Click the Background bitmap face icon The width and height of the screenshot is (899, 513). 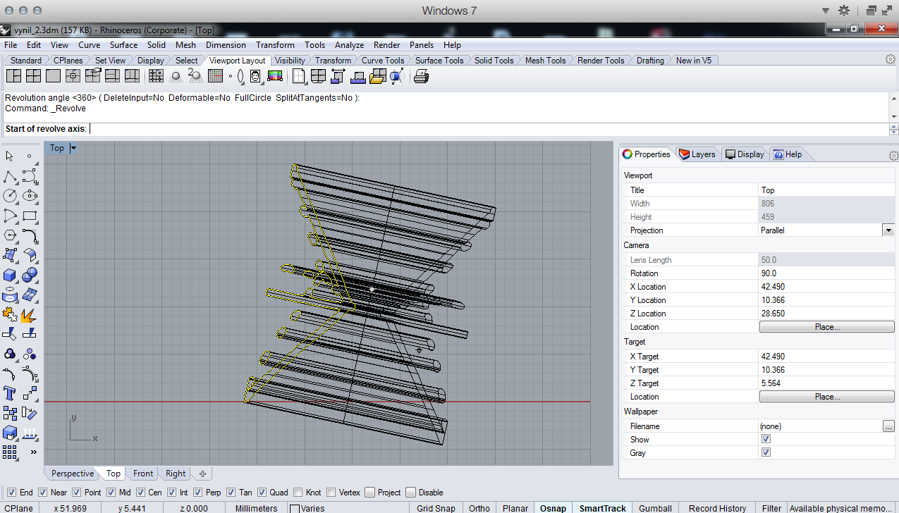(255, 76)
